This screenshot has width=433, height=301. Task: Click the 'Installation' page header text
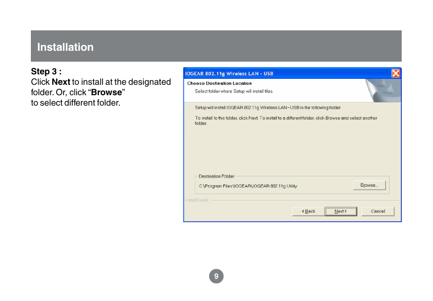[65, 47]
